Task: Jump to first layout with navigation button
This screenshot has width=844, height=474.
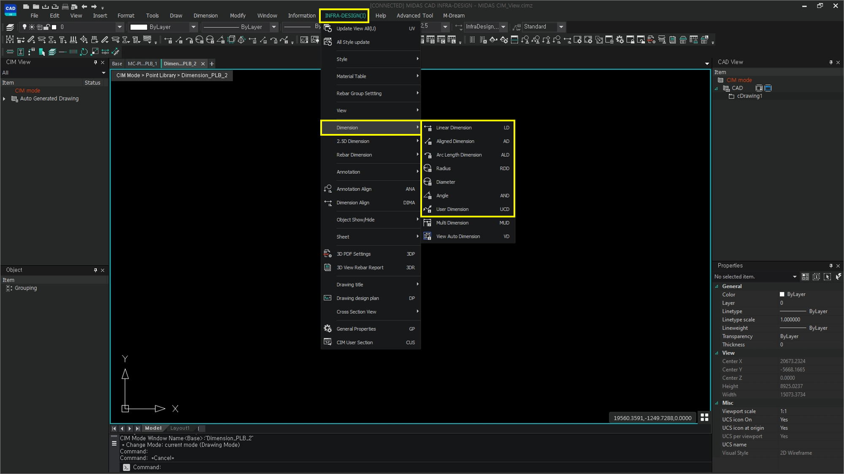Action: (x=114, y=428)
